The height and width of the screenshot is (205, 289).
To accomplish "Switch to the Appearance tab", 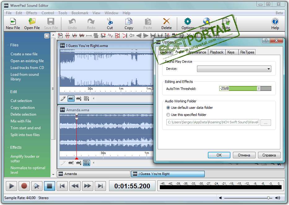I will [x=197, y=52].
